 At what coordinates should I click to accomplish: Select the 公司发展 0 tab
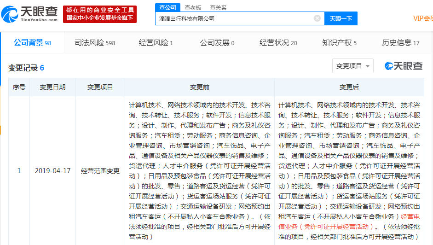tap(217, 42)
